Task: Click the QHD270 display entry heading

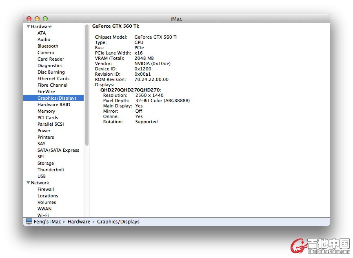Action: click(131, 90)
